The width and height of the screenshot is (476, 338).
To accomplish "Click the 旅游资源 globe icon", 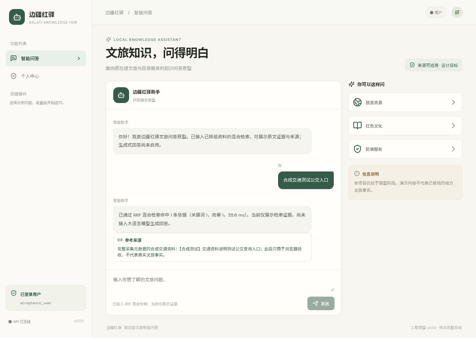I will (357, 102).
